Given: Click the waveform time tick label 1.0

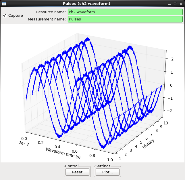Looking at the screenshot, I should pyautogui.click(x=110, y=160).
